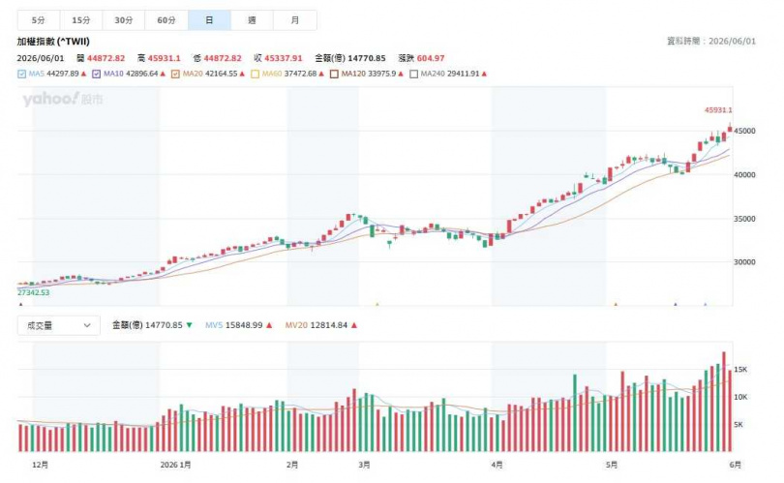Open the 成交量 indicator dropdown
The height and width of the screenshot is (483, 784).
[59, 325]
